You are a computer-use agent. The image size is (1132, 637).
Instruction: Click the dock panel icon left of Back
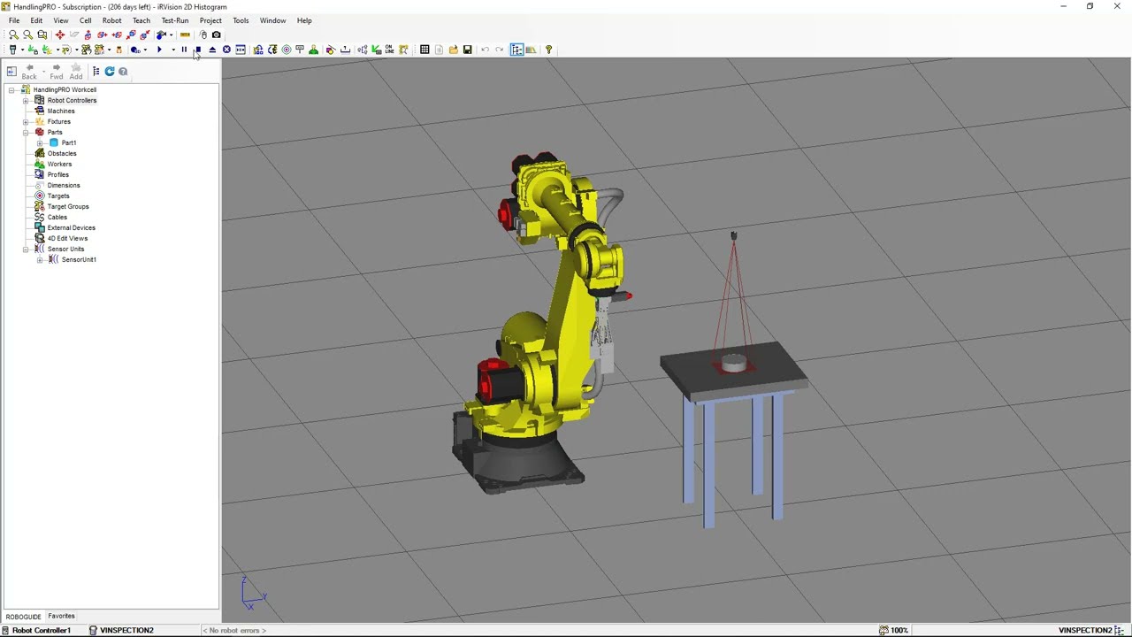pyautogui.click(x=11, y=72)
